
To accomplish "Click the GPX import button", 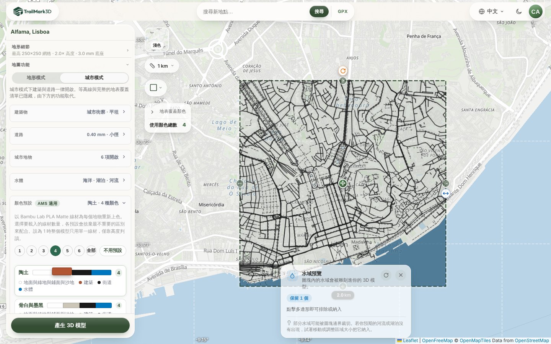I will coord(343,11).
